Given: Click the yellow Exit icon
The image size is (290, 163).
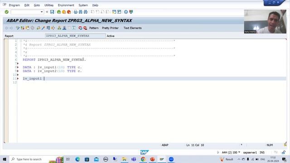Looking at the screenshot, I should 64,12.
